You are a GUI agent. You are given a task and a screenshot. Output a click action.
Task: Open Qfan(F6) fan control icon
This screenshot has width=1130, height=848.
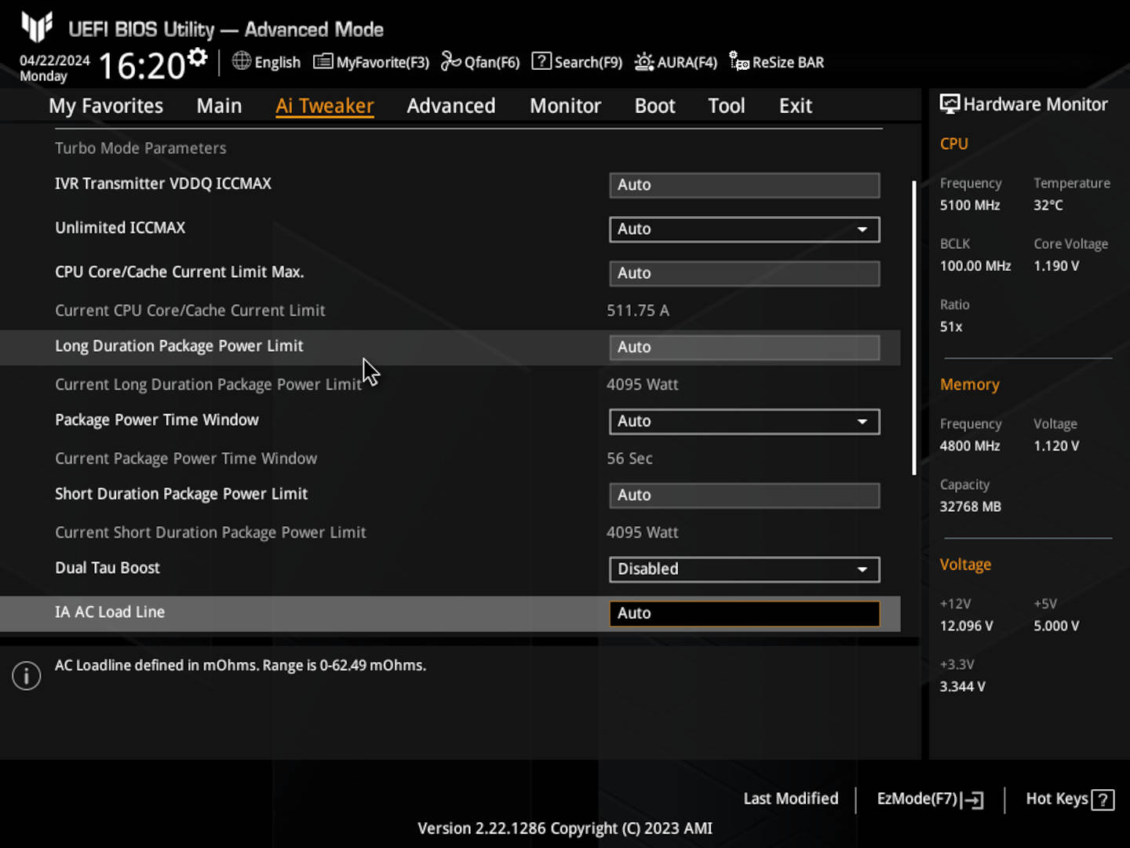450,61
